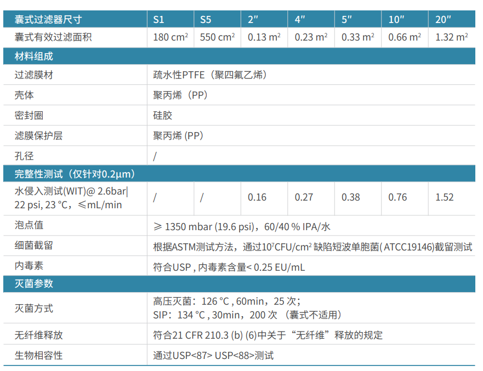The height and width of the screenshot is (371, 483).
Task: Select the 材料组成 section header
Action: point(34,56)
